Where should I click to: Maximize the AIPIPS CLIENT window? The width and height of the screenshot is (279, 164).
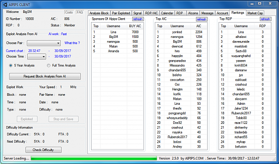click(x=260, y=4)
